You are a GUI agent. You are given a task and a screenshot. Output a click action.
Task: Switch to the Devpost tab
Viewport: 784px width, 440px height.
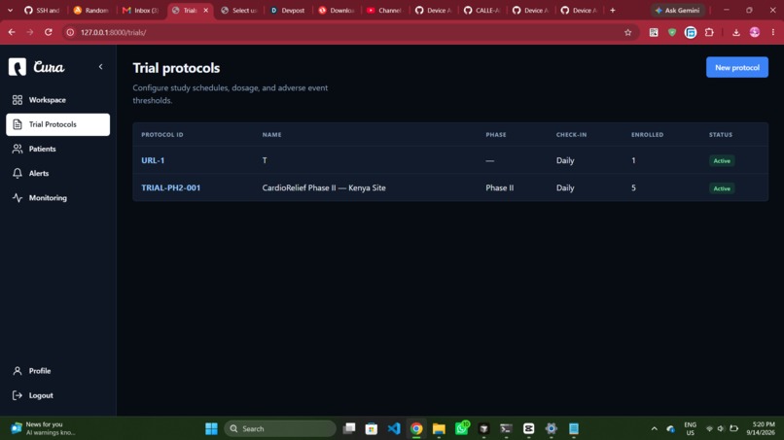point(288,11)
